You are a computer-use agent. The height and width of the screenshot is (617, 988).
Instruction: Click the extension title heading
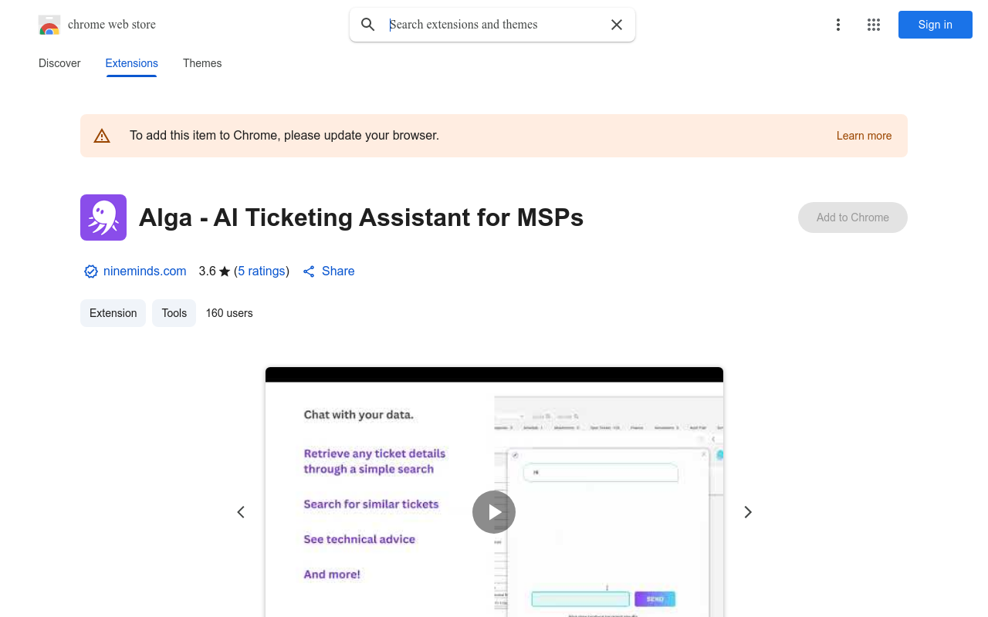[x=361, y=217]
